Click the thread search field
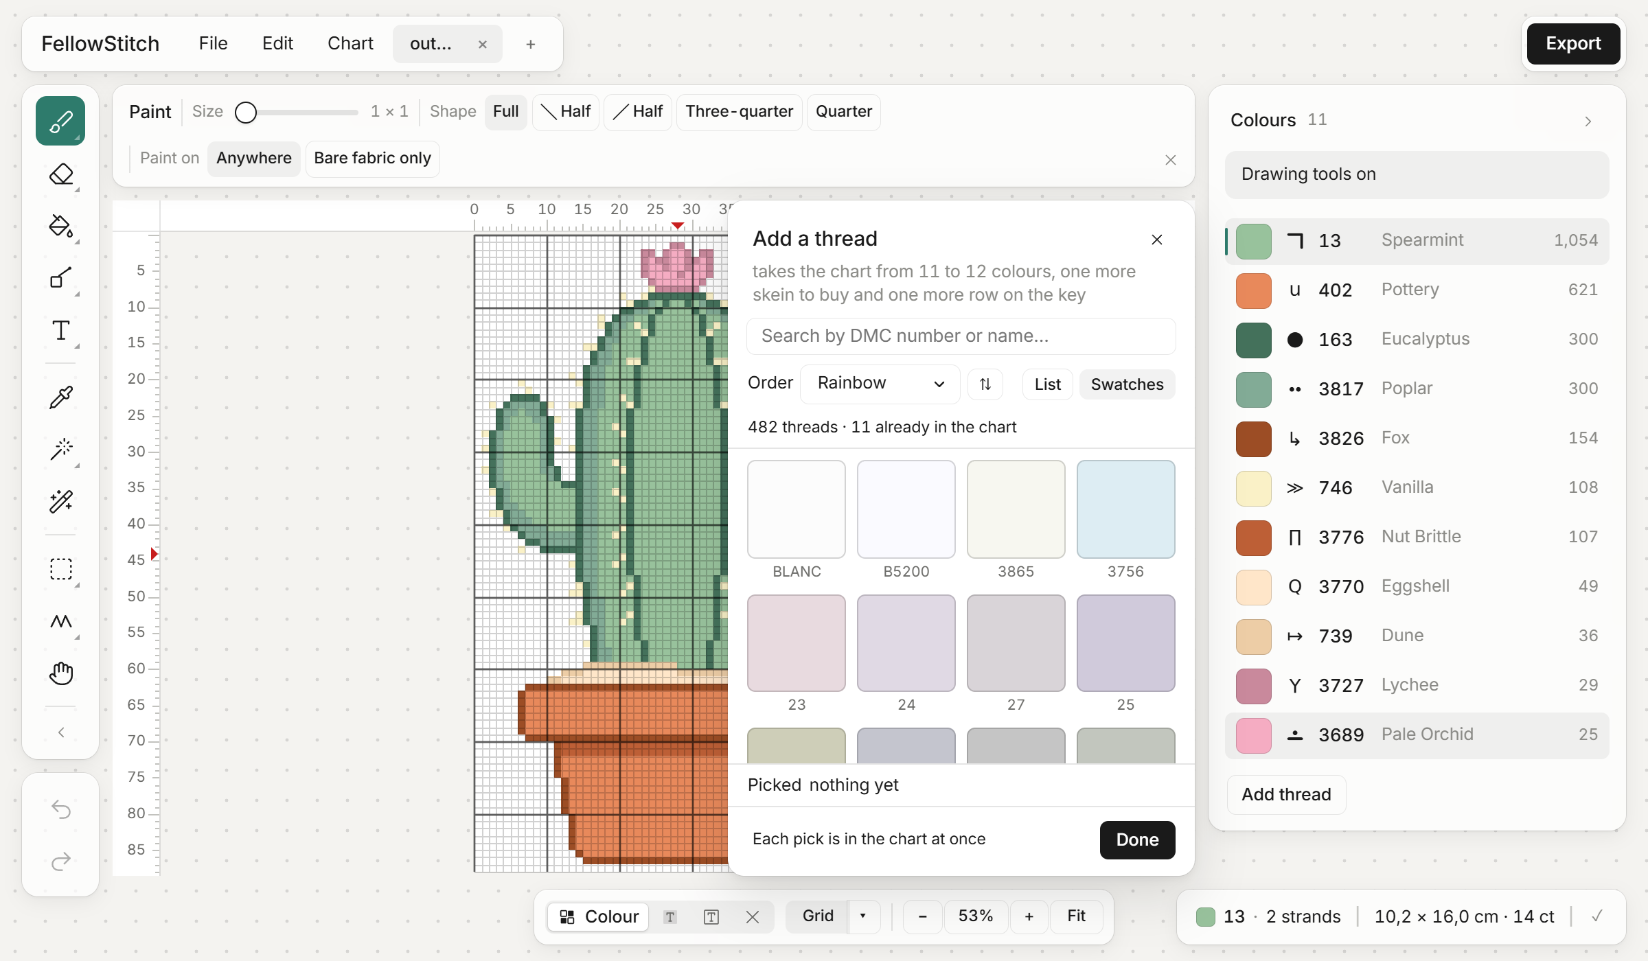The image size is (1648, 961). coord(961,336)
